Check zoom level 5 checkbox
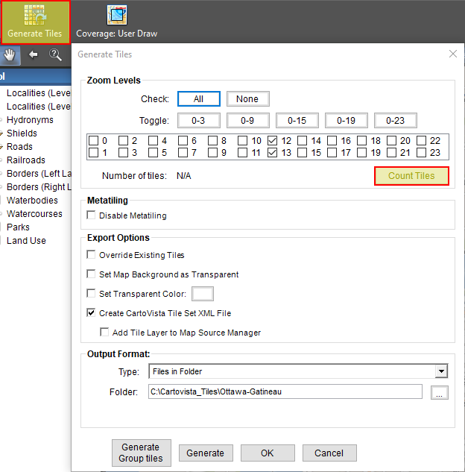This screenshot has height=472, width=465. 153,153
